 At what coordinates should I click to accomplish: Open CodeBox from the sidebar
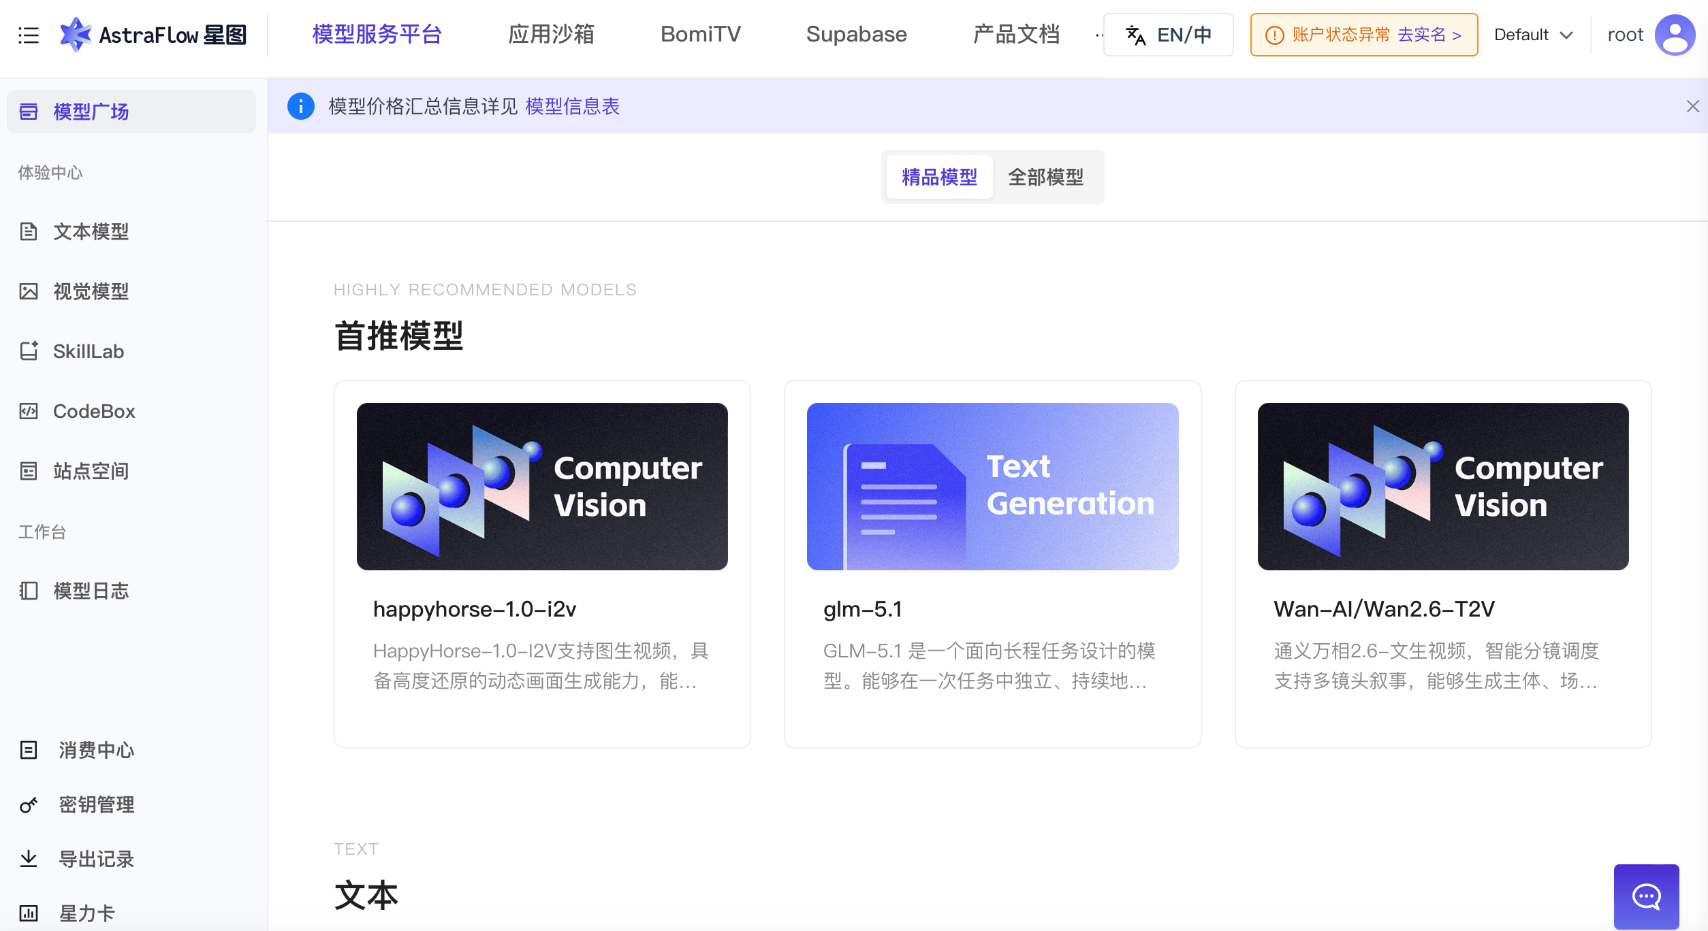tap(131, 411)
